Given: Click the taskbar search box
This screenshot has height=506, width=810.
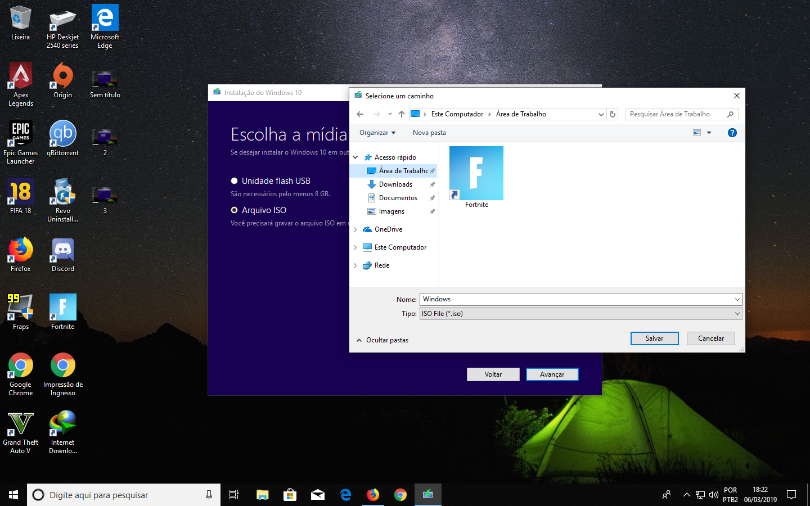Looking at the screenshot, I should [x=124, y=495].
